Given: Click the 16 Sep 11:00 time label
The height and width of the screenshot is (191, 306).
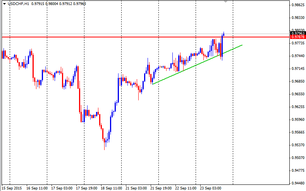Looking at the screenshot, I should tap(37, 188).
